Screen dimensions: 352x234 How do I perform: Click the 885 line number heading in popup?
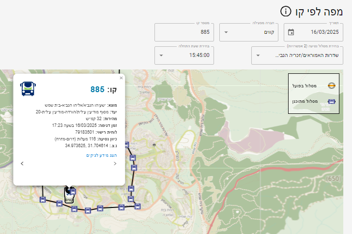click(97, 89)
